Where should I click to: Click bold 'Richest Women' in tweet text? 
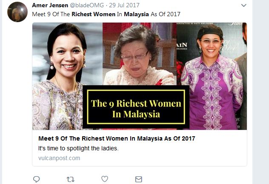[94, 14]
